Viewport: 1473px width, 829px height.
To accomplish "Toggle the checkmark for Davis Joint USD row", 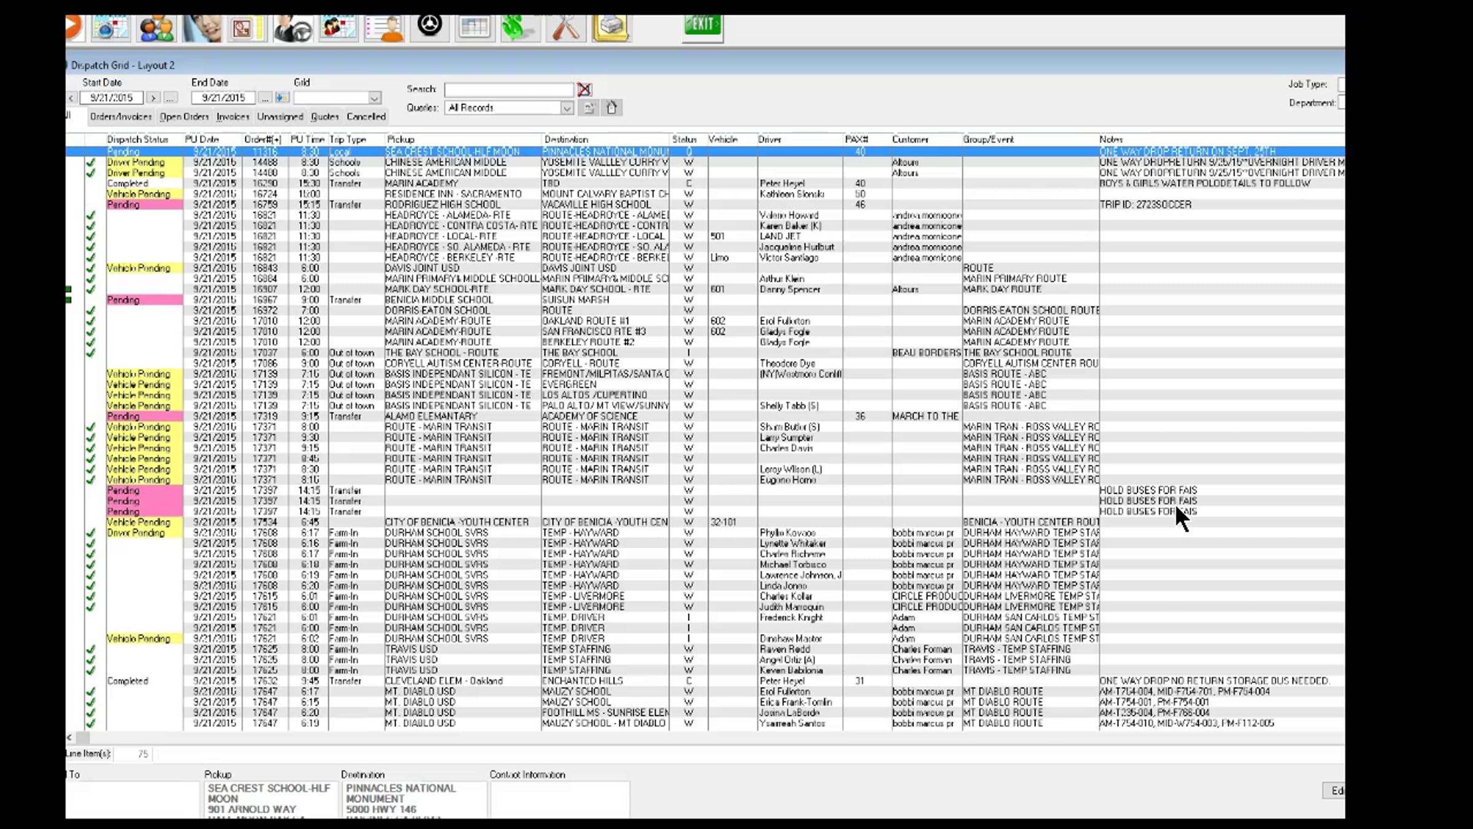I will pyautogui.click(x=91, y=268).
